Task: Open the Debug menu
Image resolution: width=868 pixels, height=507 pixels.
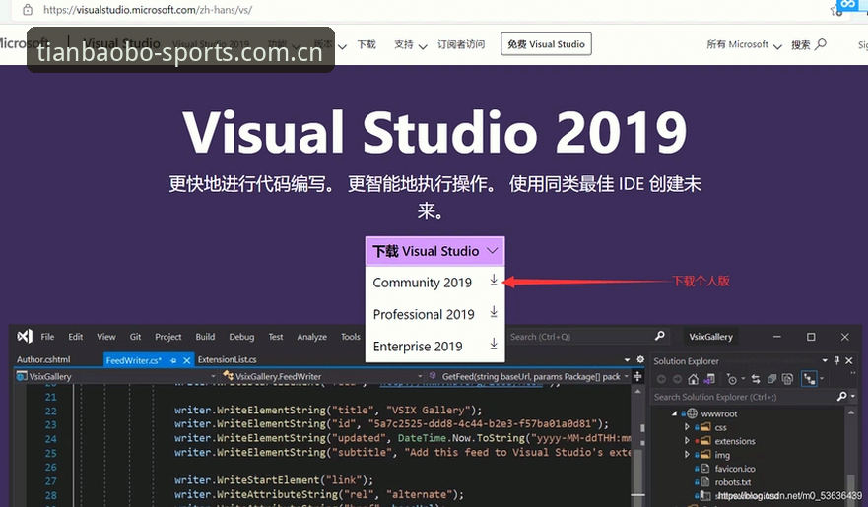Action: coord(241,336)
